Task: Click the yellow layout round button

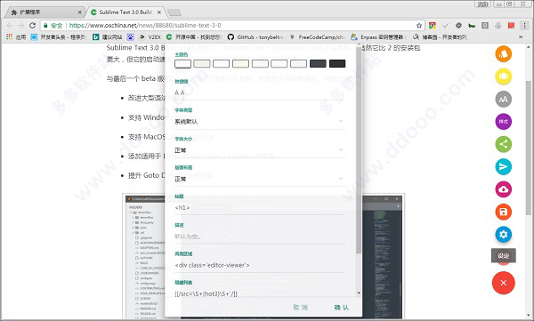Action: [x=503, y=76]
